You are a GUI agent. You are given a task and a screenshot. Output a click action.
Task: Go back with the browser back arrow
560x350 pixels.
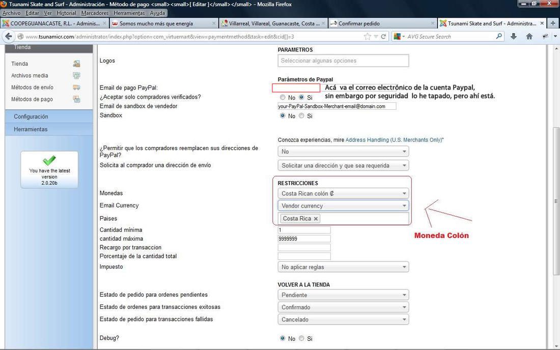tap(9, 37)
